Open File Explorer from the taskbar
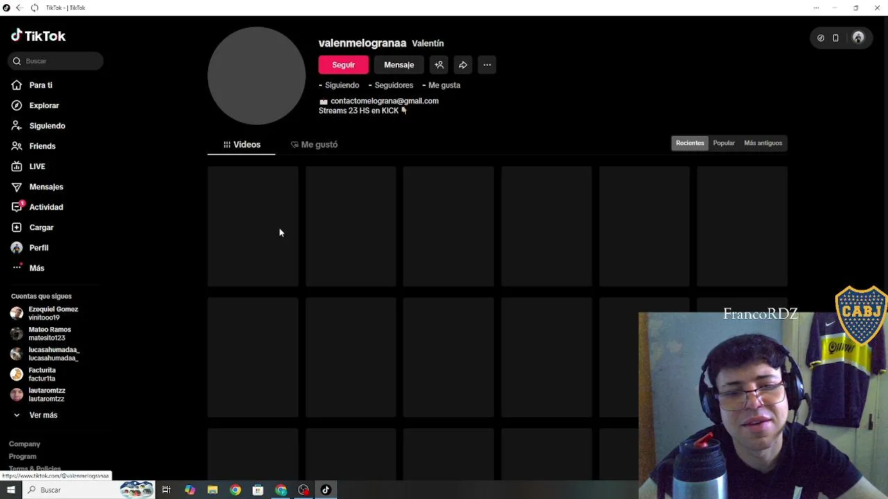 pyautogui.click(x=212, y=490)
